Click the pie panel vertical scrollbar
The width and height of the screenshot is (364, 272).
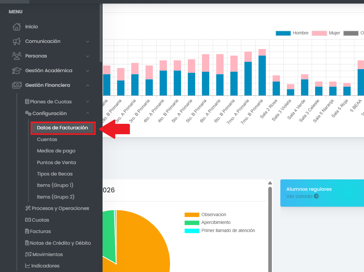click(270, 229)
